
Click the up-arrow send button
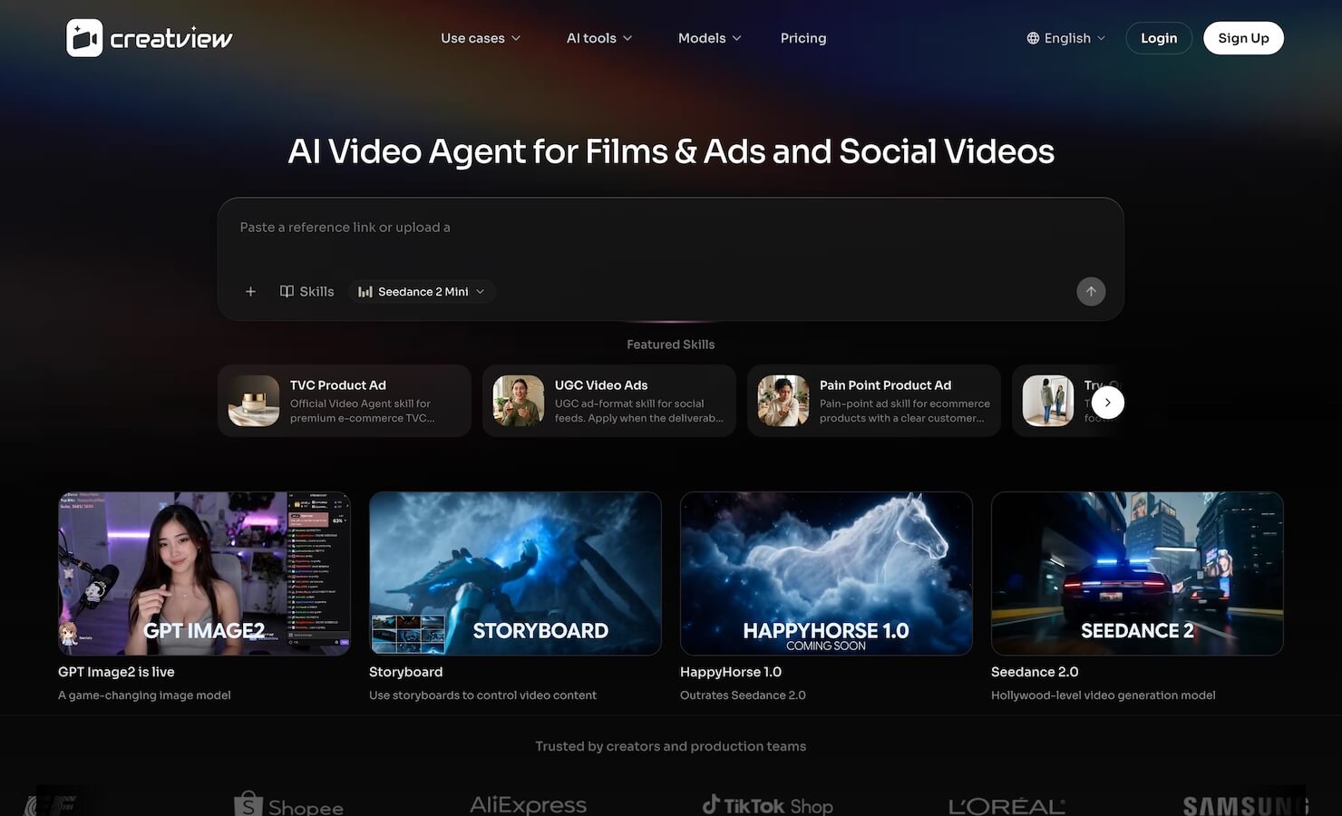coord(1091,291)
